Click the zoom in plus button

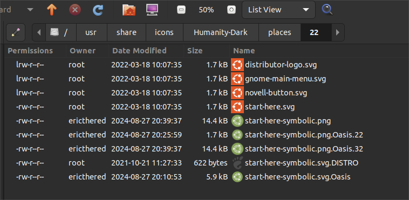(231, 10)
